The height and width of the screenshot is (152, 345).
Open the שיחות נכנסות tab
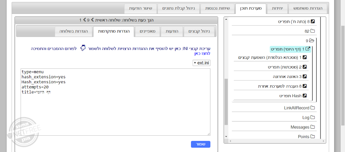pos(217,8)
